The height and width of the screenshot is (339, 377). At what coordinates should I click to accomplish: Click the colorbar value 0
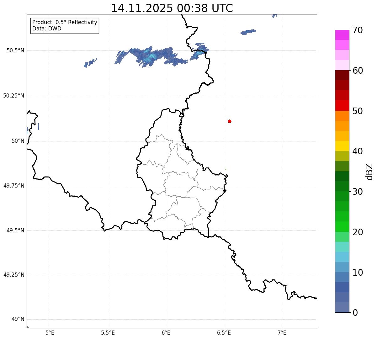[355, 313]
